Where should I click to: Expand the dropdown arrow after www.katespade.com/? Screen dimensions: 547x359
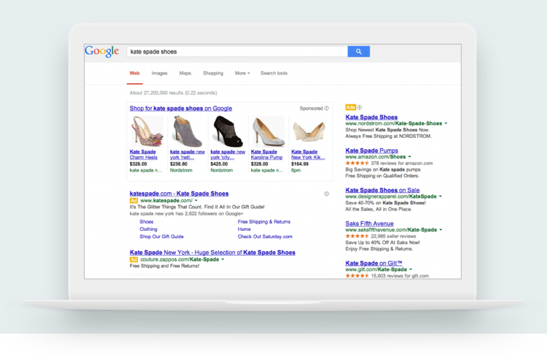pyautogui.click(x=196, y=201)
